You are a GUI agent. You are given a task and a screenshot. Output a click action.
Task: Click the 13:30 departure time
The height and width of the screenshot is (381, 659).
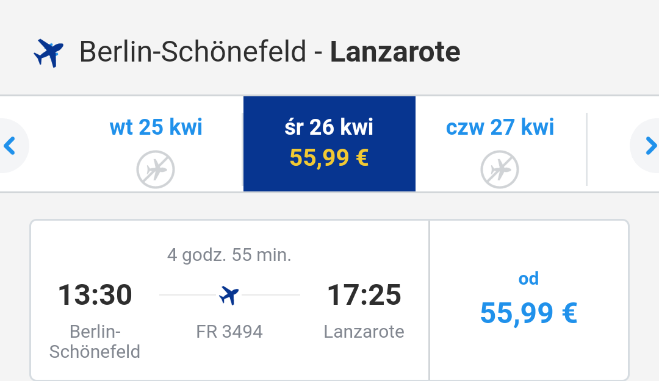click(x=95, y=294)
